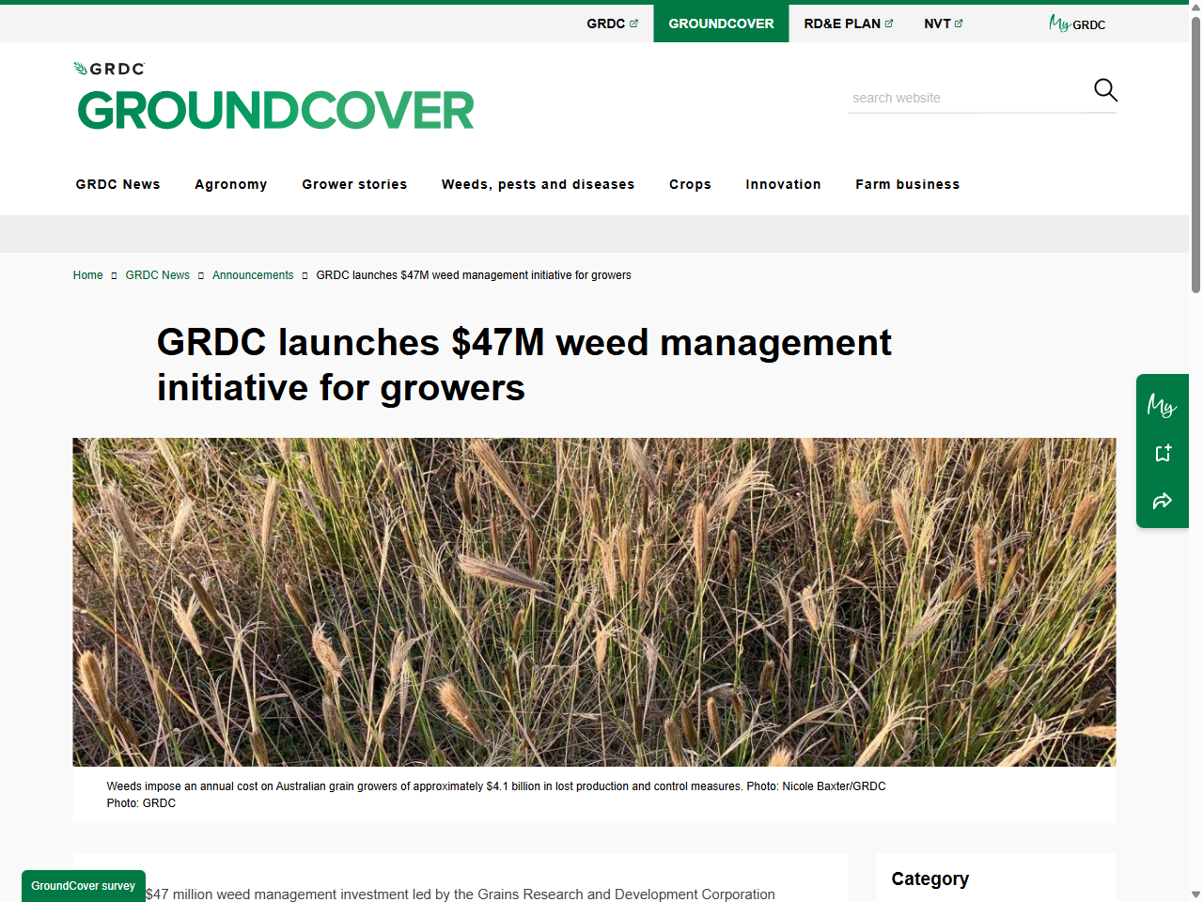The height and width of the screenshot is (902, 1203).
Task: Switch to the GROUNDCOVER tab
Action: pos(721,23)
